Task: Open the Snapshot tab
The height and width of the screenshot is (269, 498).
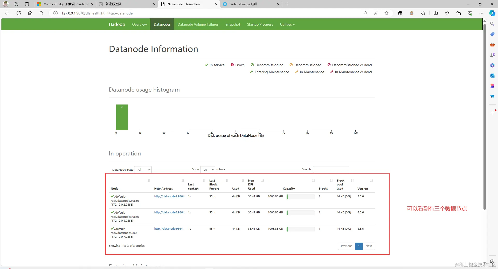Action: pos(233,24)
